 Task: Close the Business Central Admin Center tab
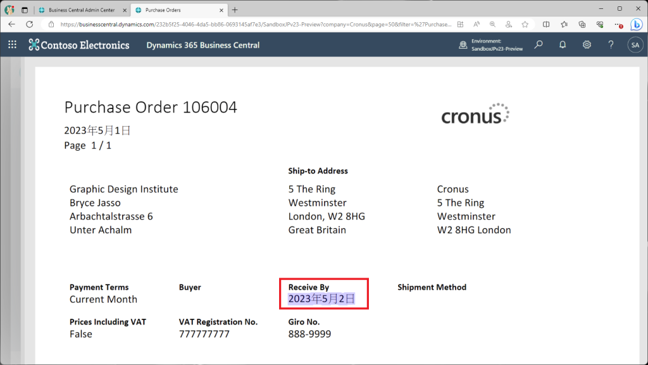125,10
